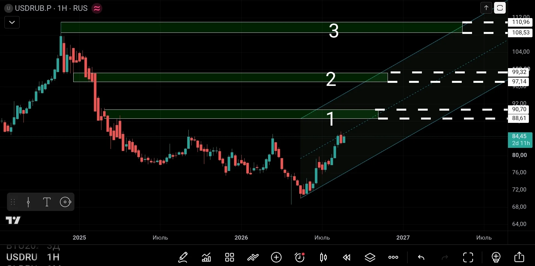Click the 90,70 price label
The height and width of the screenshot is (266, 535).
tap(519, 109)
